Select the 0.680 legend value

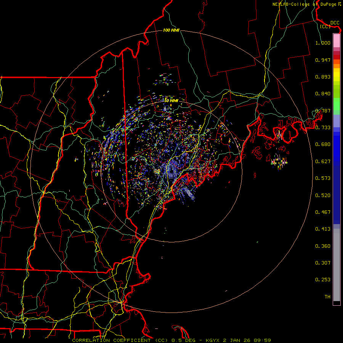click(323, 144)
